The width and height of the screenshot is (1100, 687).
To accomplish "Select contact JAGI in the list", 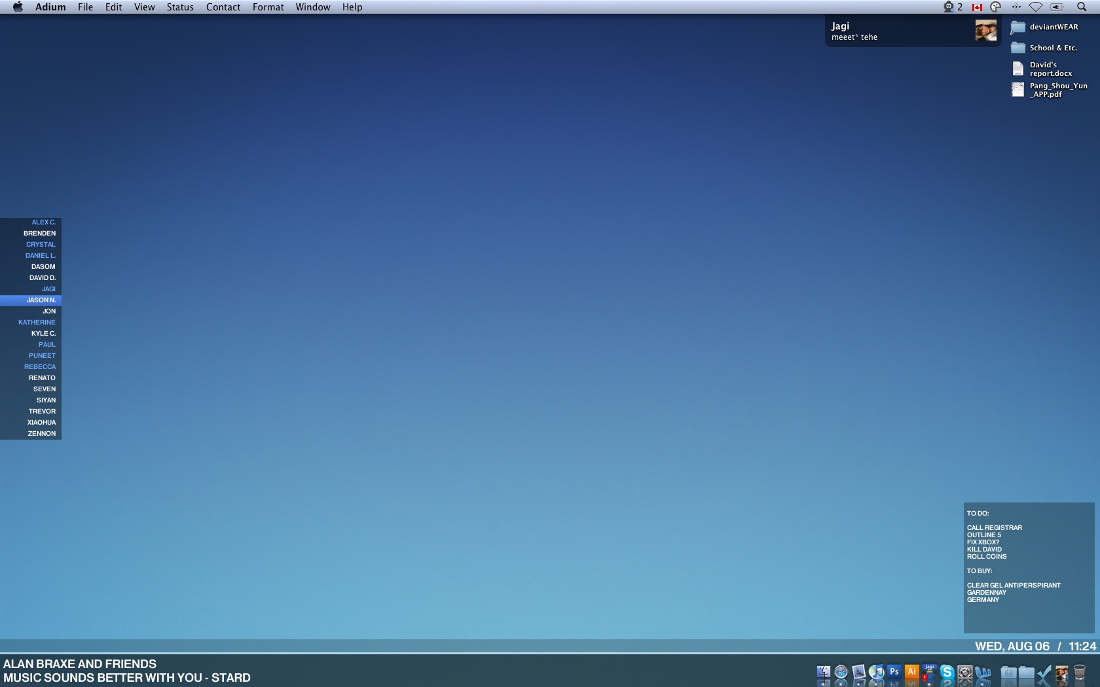I will (x=31, y=289).
